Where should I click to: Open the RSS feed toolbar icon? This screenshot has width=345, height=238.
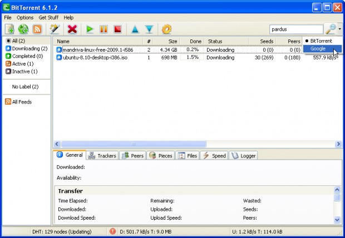click(x=37, y=29)
